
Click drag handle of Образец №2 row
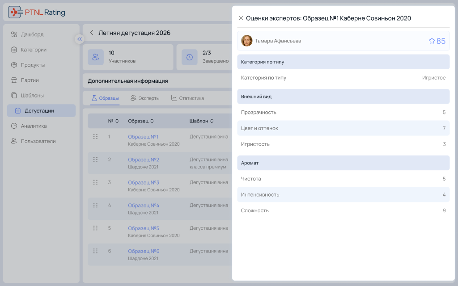95,160
